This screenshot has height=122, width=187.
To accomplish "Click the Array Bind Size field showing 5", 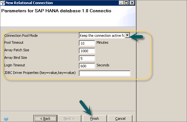I will [87, 58].
